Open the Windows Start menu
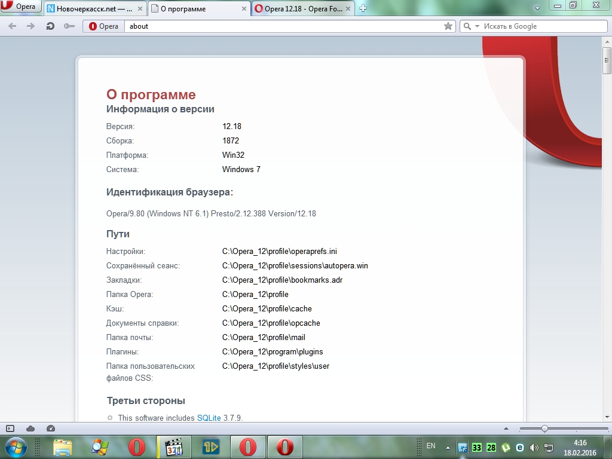Viewport: 612px width, 459px height. click(16, 447)
